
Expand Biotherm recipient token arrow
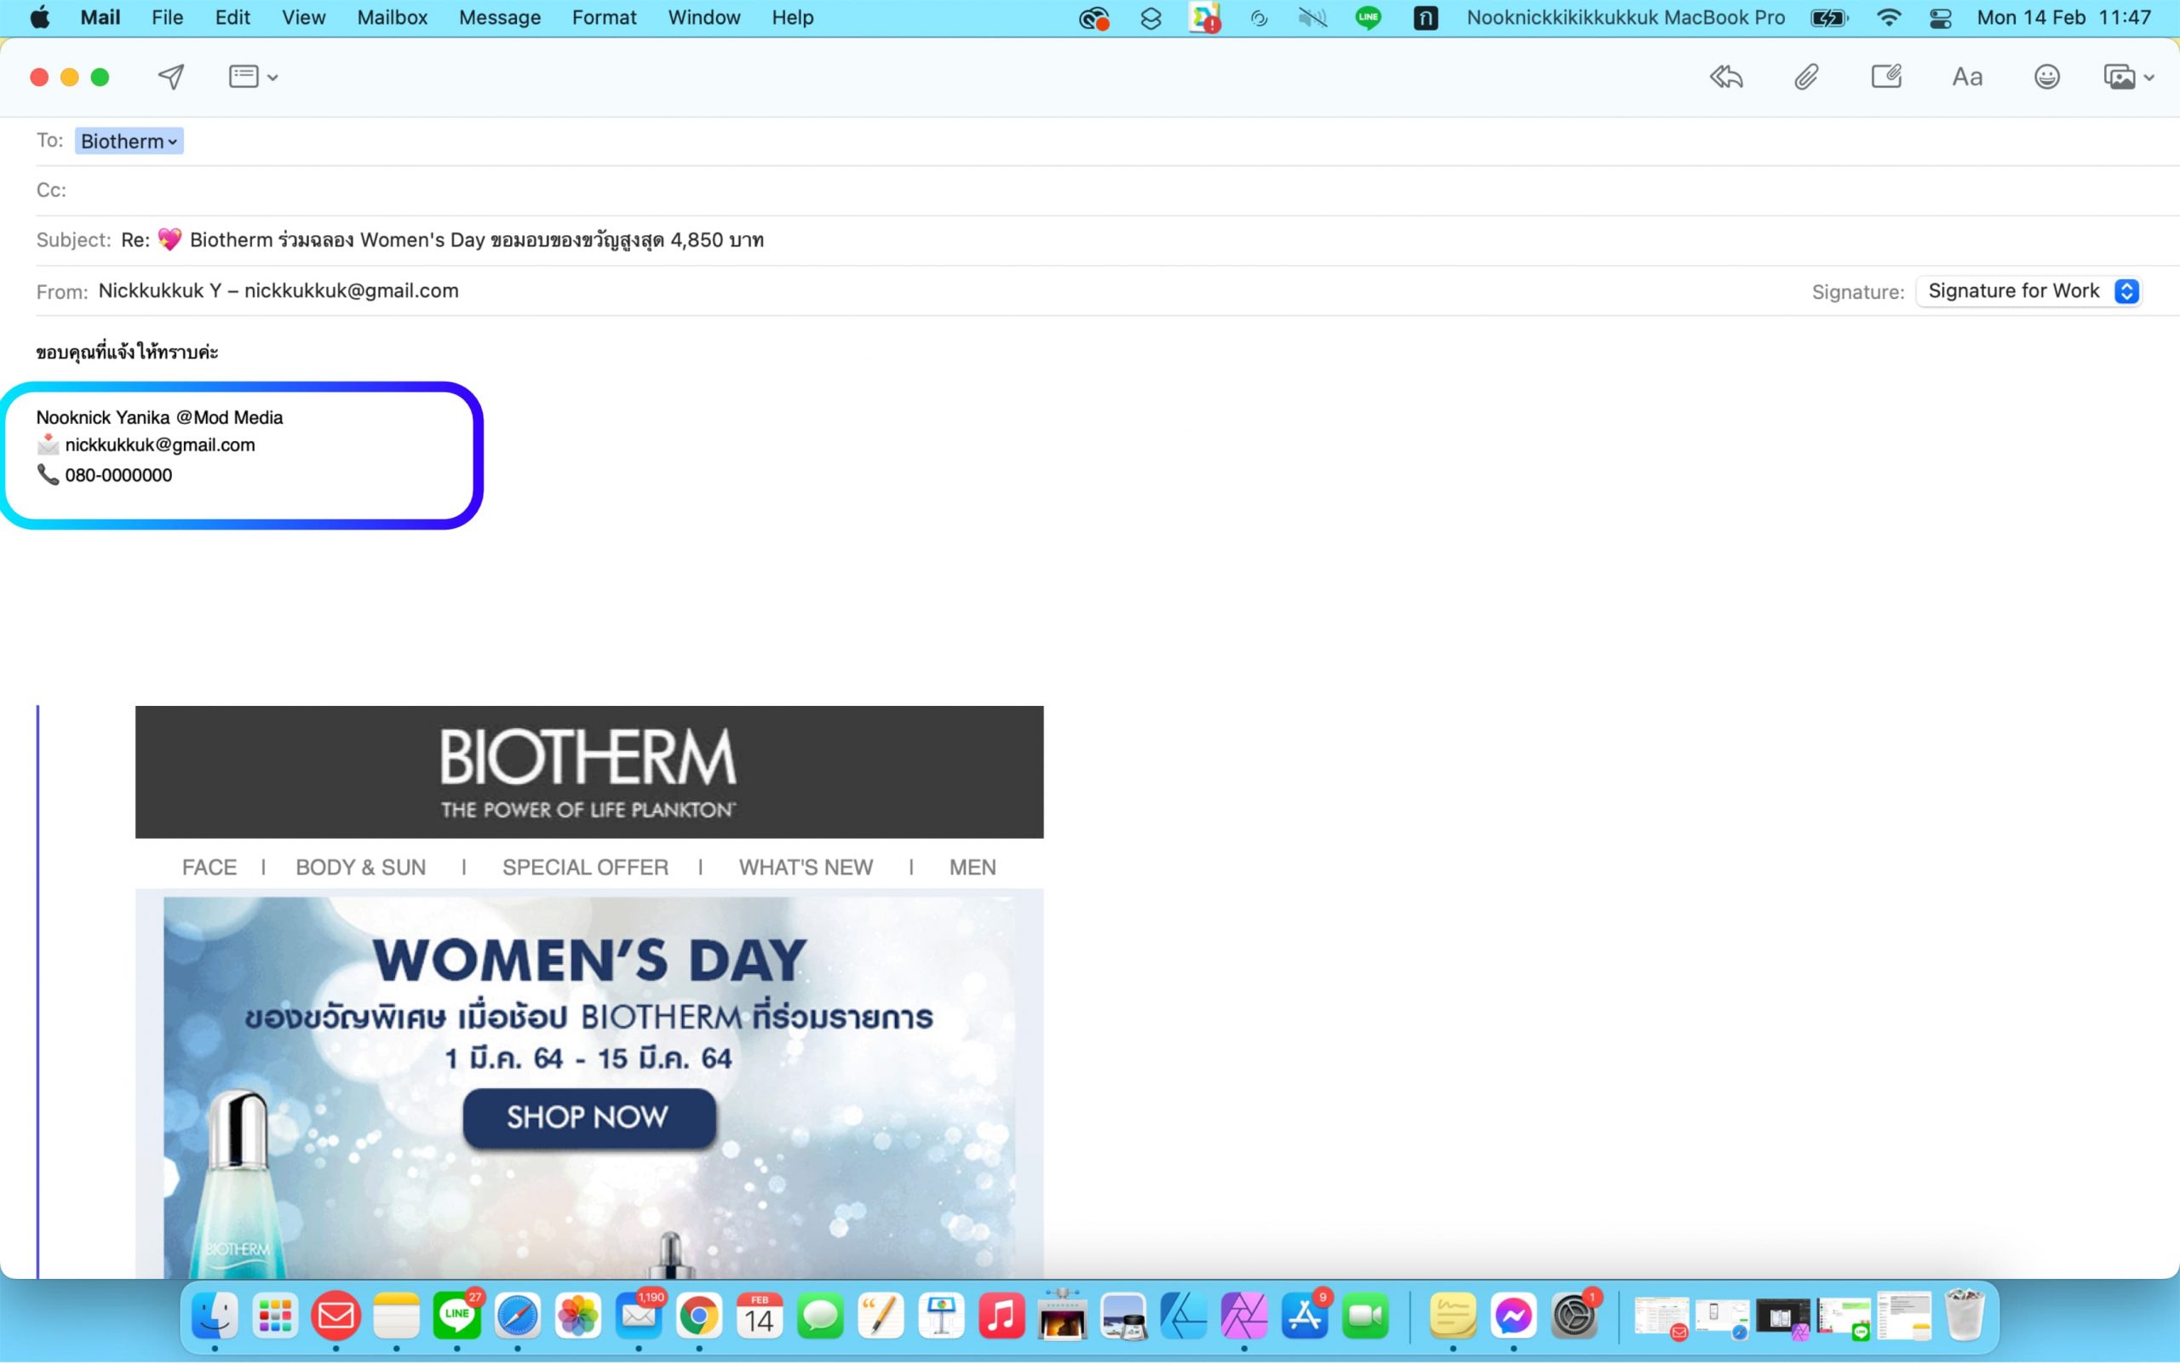[172, 141]
